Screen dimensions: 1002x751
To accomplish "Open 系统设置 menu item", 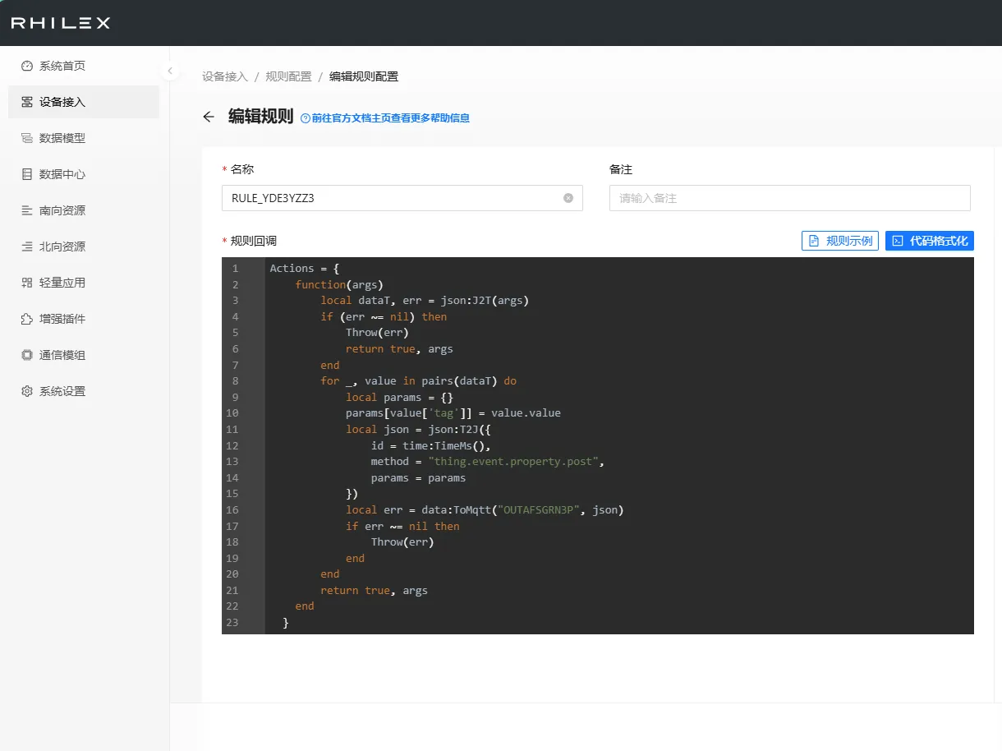I will pos(84,391).
